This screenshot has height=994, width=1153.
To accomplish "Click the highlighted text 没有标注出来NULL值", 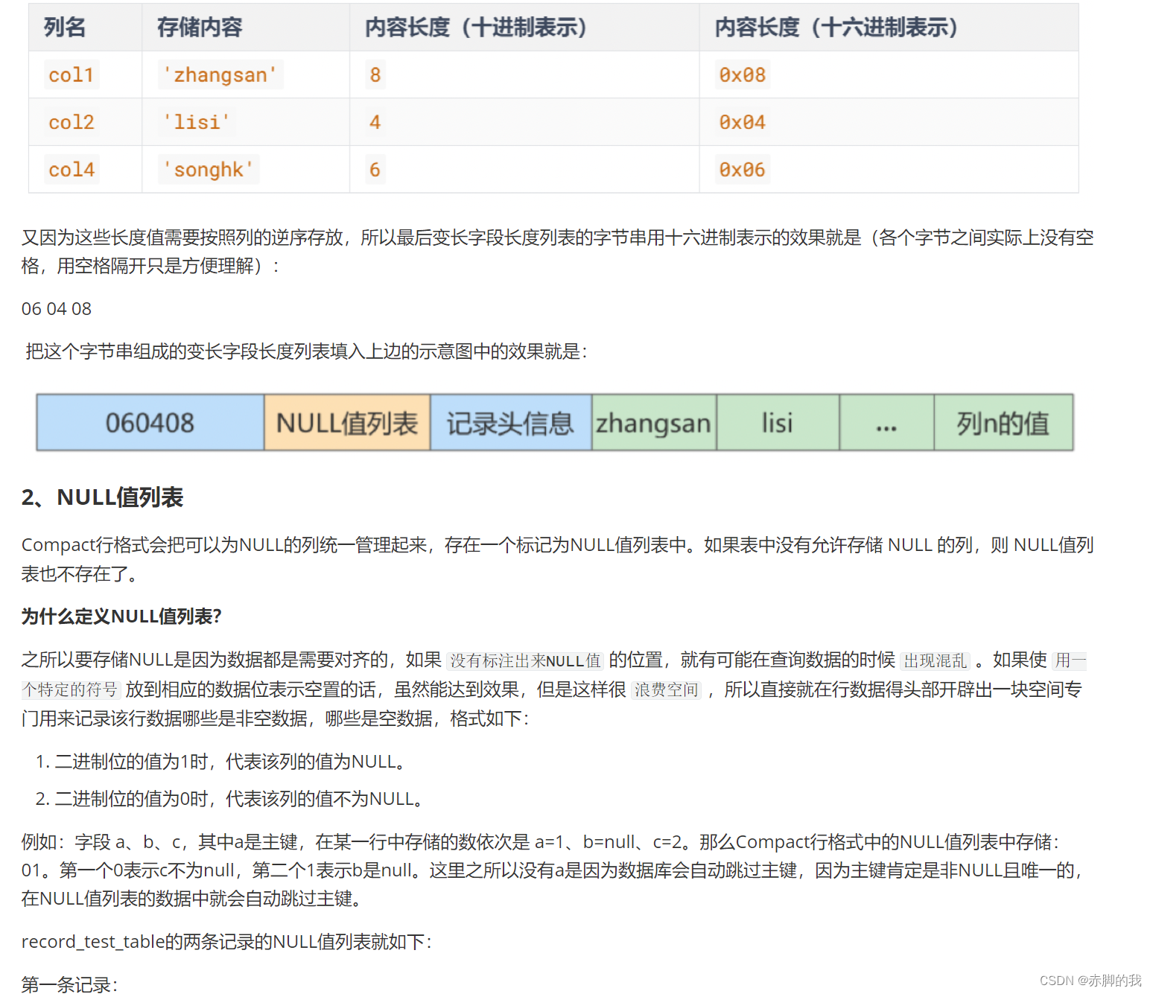I will pyautogui.click(x=524, y=660).
